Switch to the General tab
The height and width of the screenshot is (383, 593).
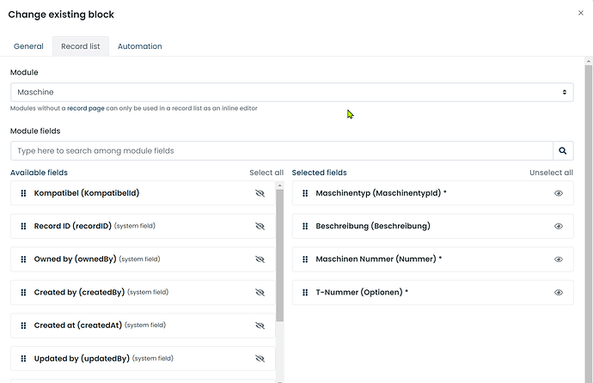click(28, 46)
